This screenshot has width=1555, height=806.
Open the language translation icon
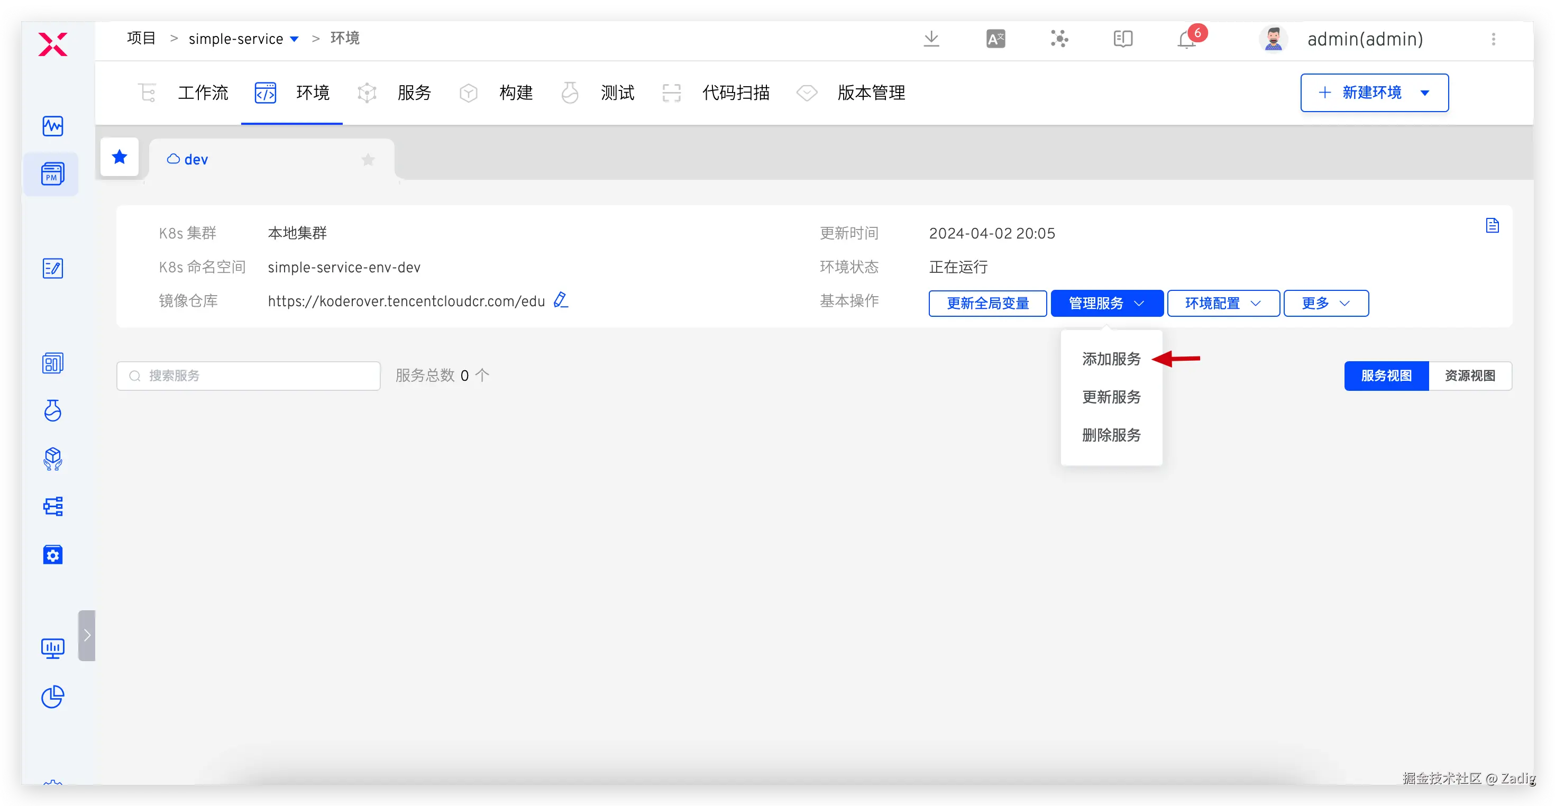[995, 39]
